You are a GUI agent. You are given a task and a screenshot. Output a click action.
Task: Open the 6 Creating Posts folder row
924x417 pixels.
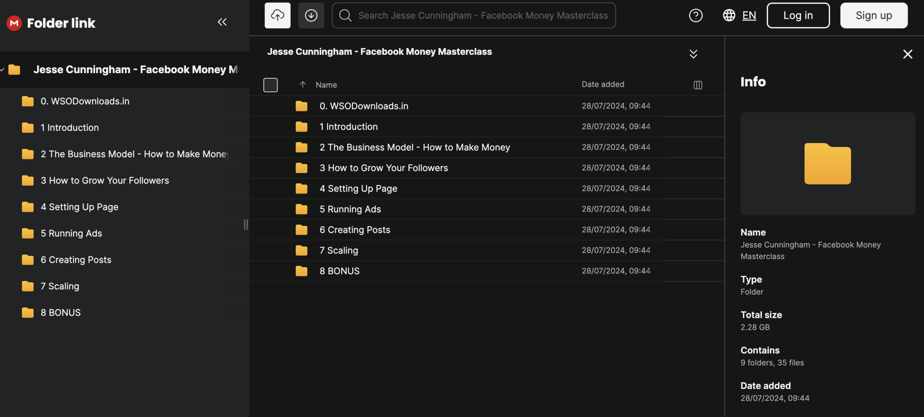355,230
